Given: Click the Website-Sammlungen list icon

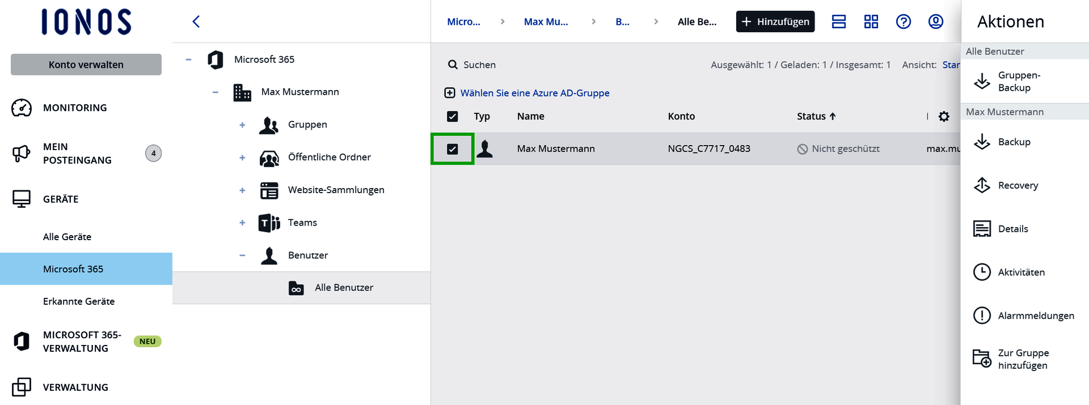Looking at the screenshot, I should 269,190.
